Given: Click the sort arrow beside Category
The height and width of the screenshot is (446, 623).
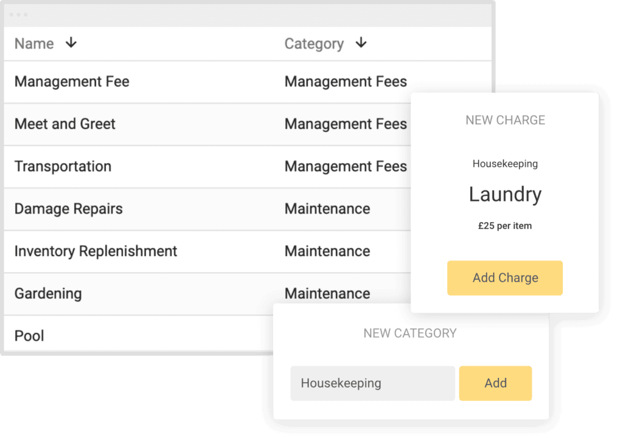Looking at the screenshot, I should click(x=361, y=43).
